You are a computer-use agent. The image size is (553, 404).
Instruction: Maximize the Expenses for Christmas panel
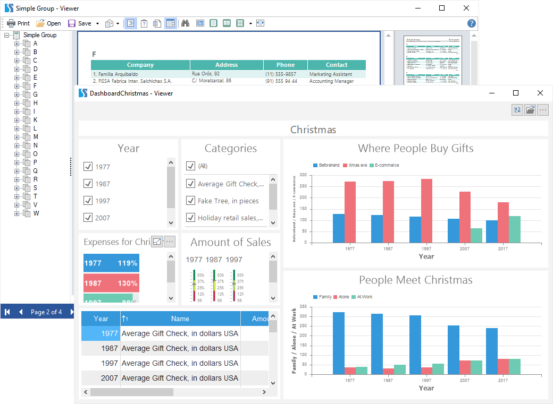(157, 242)
